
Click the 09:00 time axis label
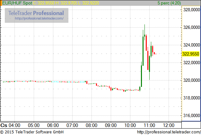(111, 125)
